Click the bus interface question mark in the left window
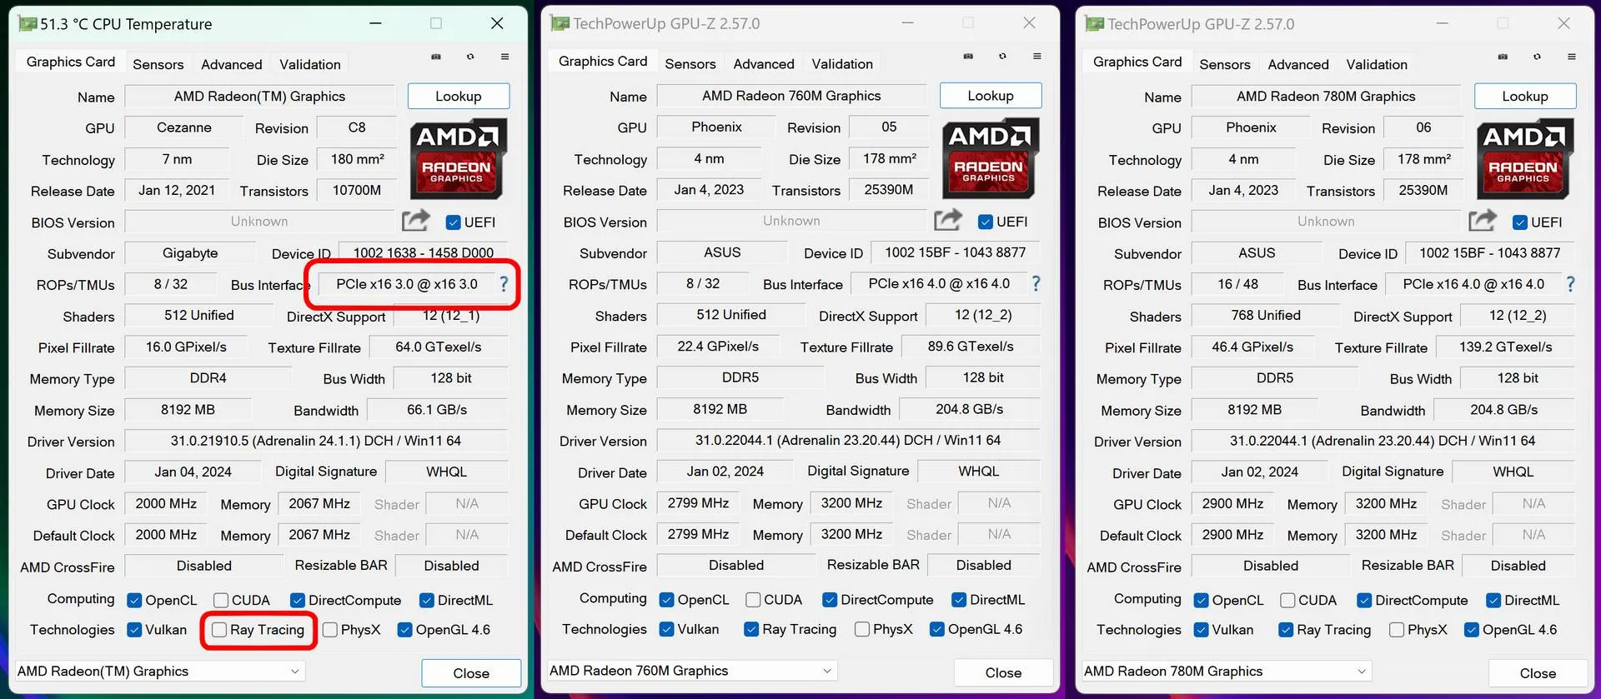The width and height of the screenshot is (1601, 699). click(504, 284)
